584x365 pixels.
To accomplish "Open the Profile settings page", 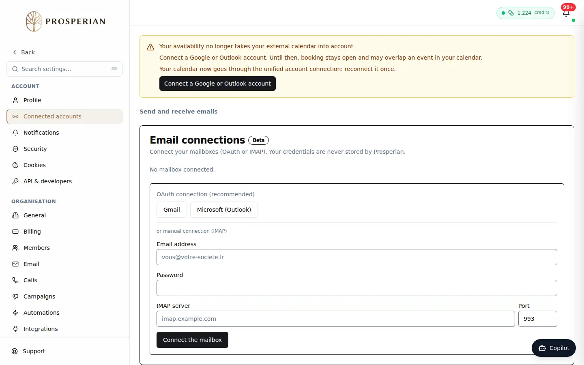I will tap(65, 100).
